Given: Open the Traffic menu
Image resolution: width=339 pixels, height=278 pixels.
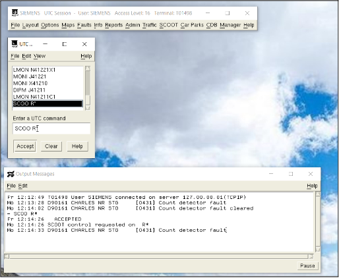Looking at the screenshot, I should click(150, 25).
